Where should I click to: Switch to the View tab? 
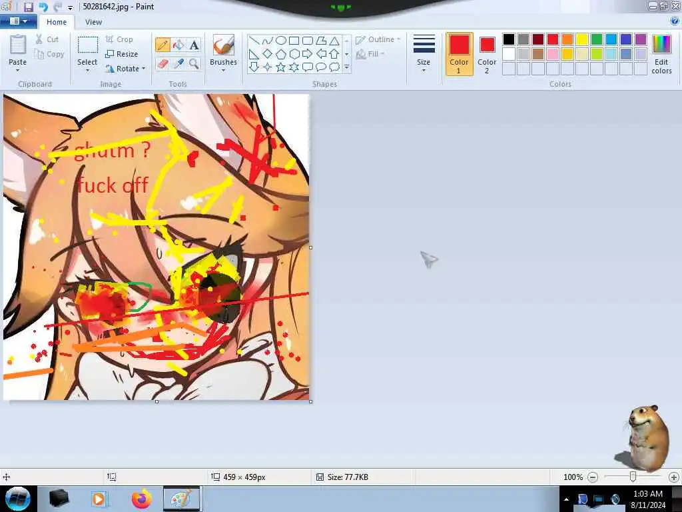click(x=93, y=22)
